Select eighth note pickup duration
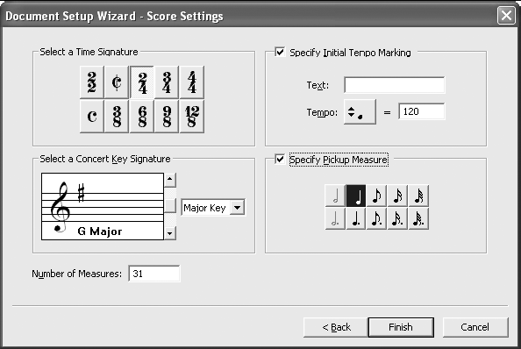The height and width of the screenshot is (349, 521). 376,196
